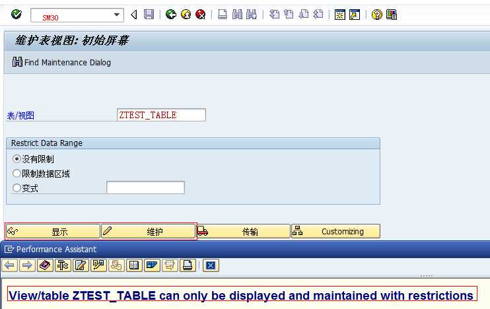Close Performance Assistant with blue X
The height and width of the screenshot is (309, 490).
click(x=211, y=265)
